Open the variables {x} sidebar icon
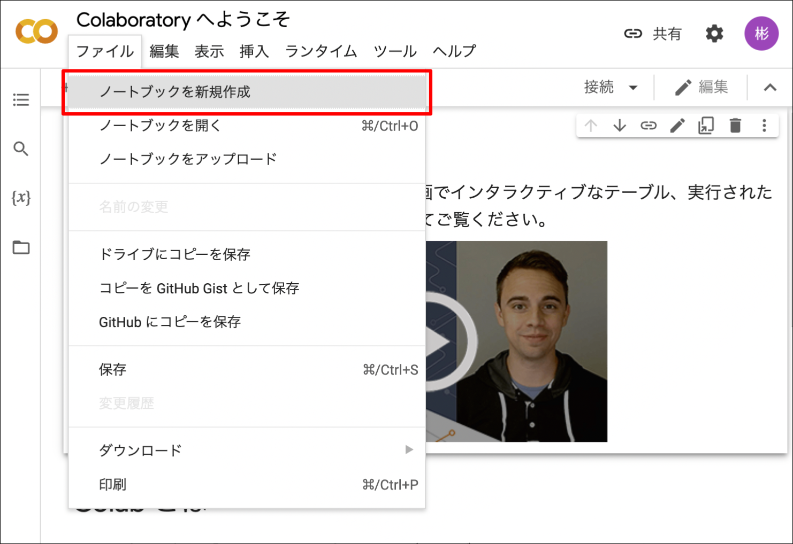 coord(21,198)
